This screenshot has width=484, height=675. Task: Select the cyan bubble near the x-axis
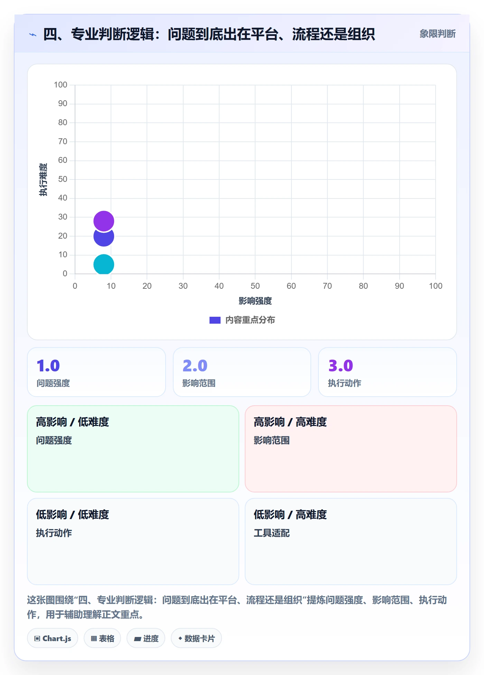tap(104, 265)
